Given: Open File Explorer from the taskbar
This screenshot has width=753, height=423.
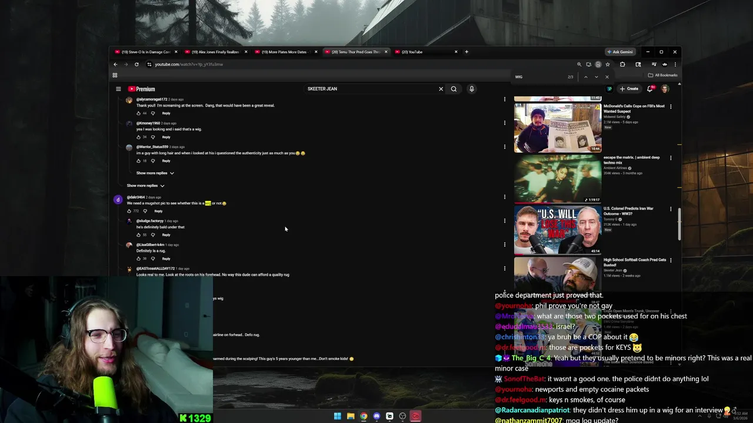Looking at the screenshot, I should [x=351, y=416].
